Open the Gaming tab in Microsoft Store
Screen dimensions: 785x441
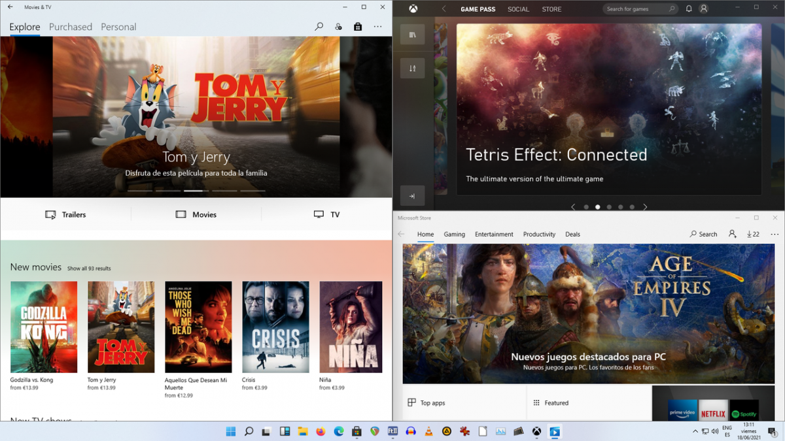[454, 234]
